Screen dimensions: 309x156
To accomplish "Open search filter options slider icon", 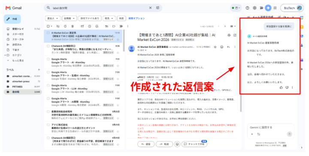I will click(x=158, y=8).
